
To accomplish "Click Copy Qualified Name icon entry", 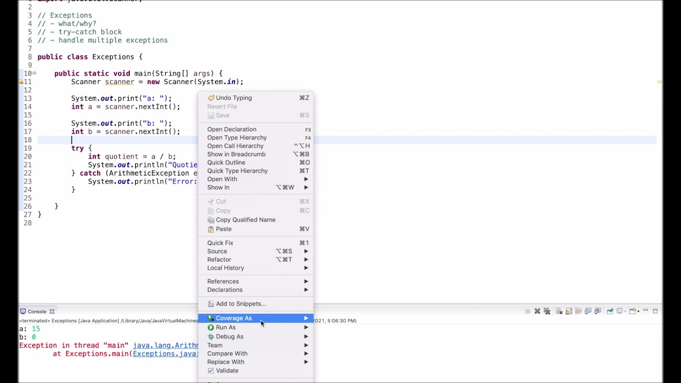I will tap(256, 220).
